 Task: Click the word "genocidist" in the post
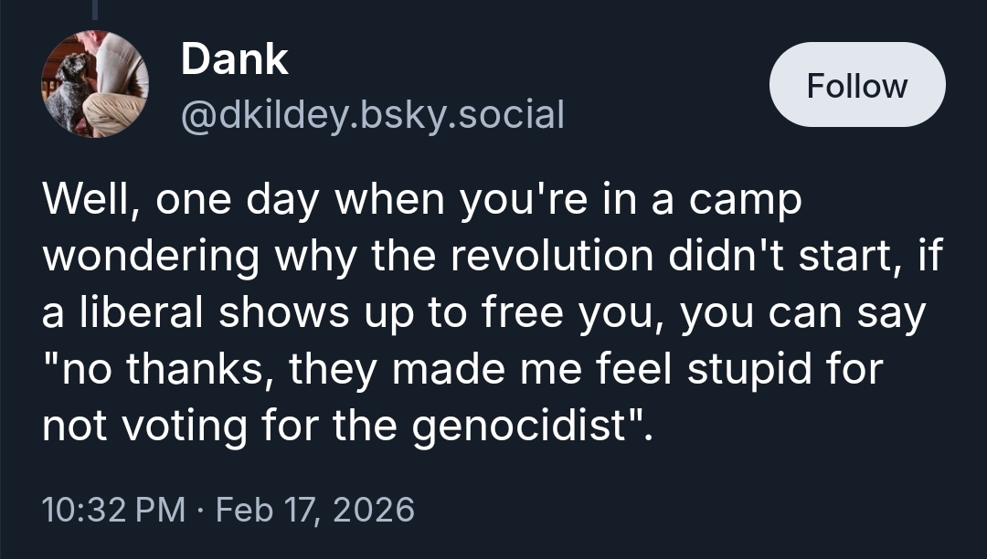tap(525, 427)
